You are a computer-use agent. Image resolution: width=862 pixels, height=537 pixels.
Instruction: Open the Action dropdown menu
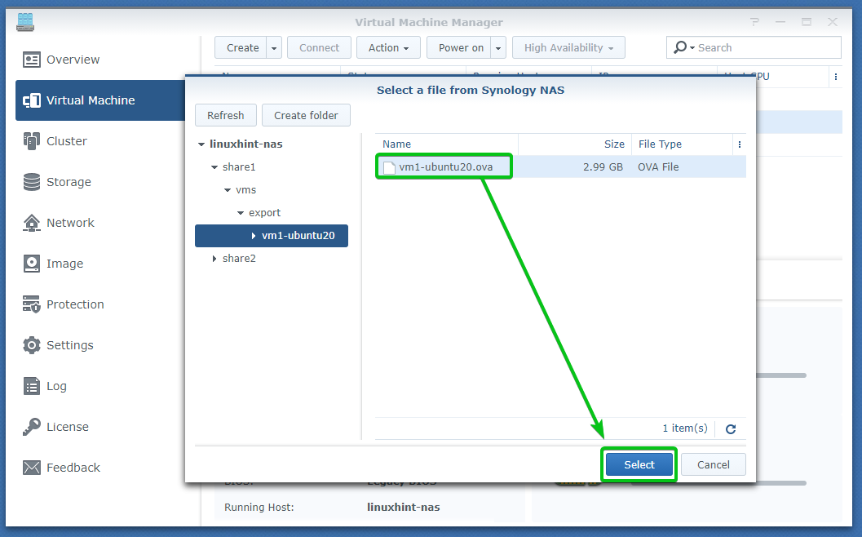pos(389,48)
